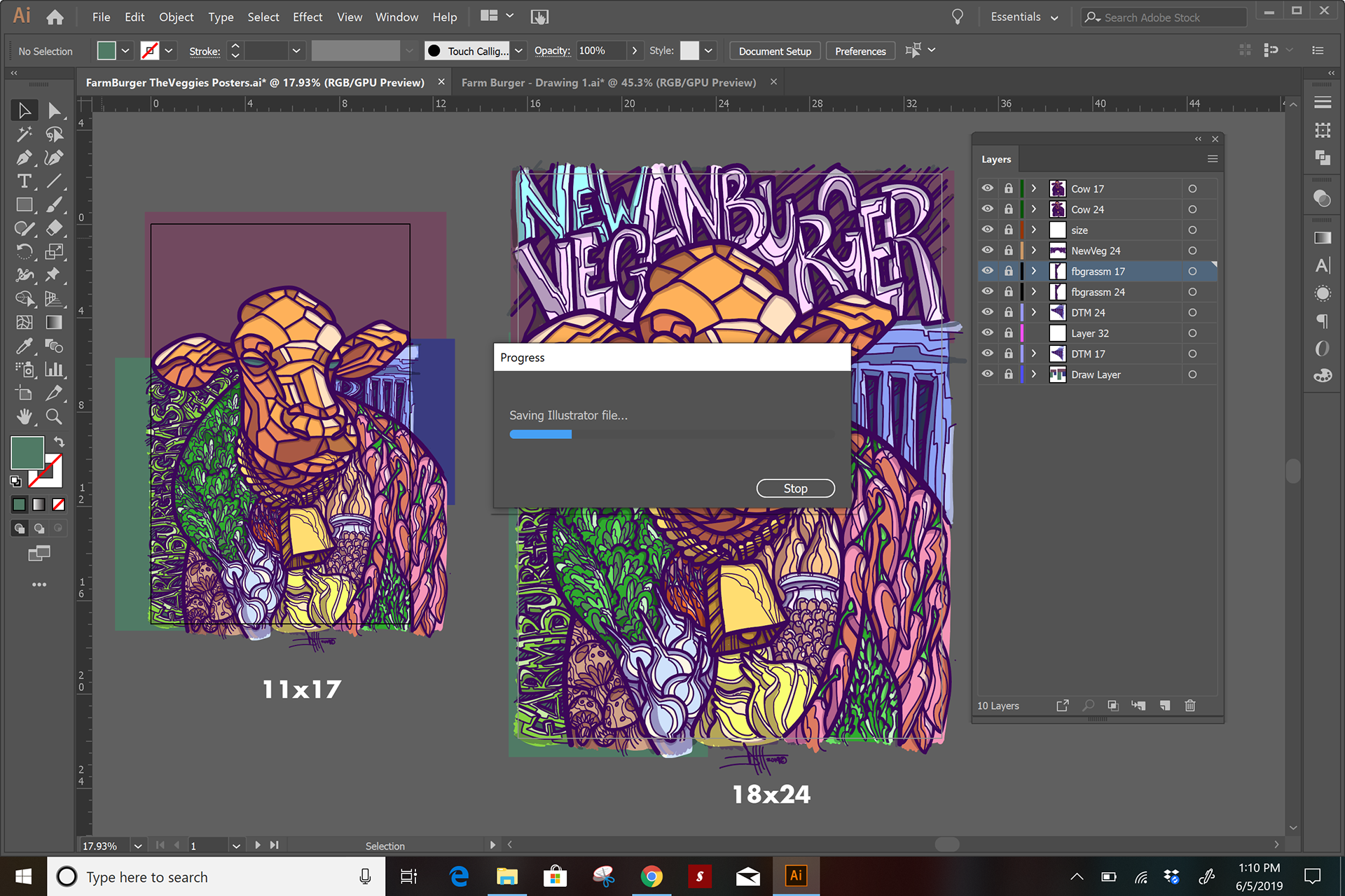The image size is (1345, 896).
Task: Open Google Chrome from the taskbar
Action: pos(651,876)
